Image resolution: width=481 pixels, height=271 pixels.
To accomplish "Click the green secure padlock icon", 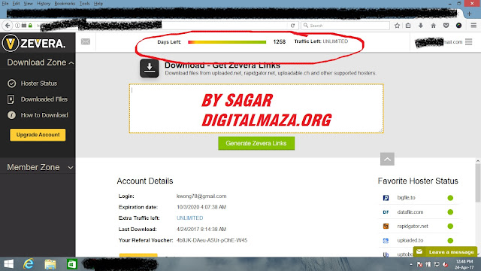I will pos(30,26).
